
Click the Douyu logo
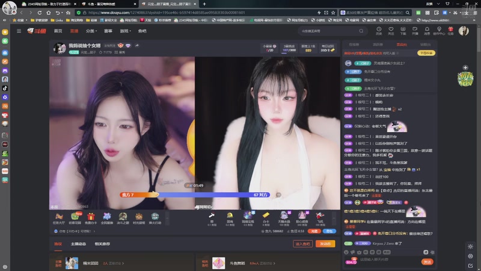[37, 31]
